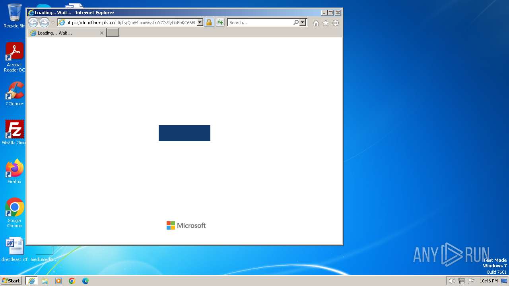Click the Refresh page icon
Image resolution: width=509 pixels, height=286 pixels.
(220, 23)
